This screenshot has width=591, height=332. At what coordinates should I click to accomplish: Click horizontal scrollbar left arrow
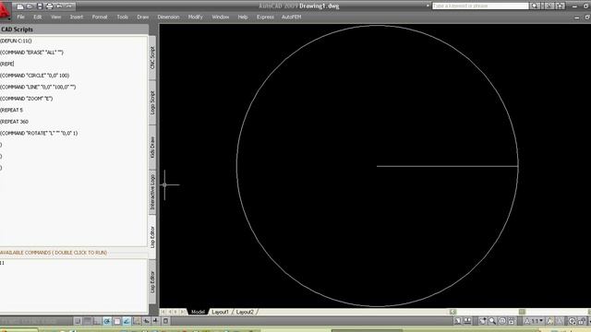click(x=452, y=312)
